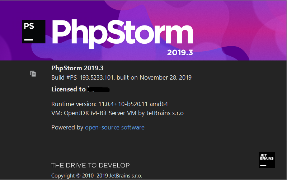Select the PhpStorm 2019.3 bold heading

(x=77, y=68)
